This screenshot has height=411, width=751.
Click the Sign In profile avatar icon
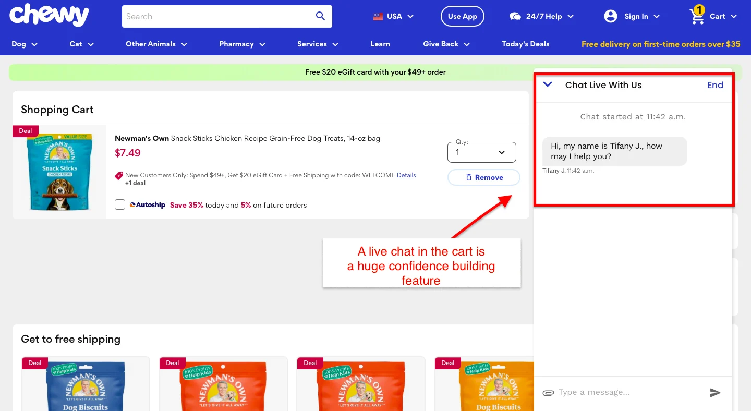610,16
